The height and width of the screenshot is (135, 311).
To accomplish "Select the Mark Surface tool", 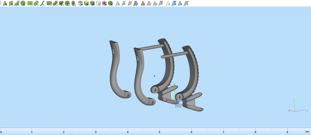I will [x=17, y=3].
